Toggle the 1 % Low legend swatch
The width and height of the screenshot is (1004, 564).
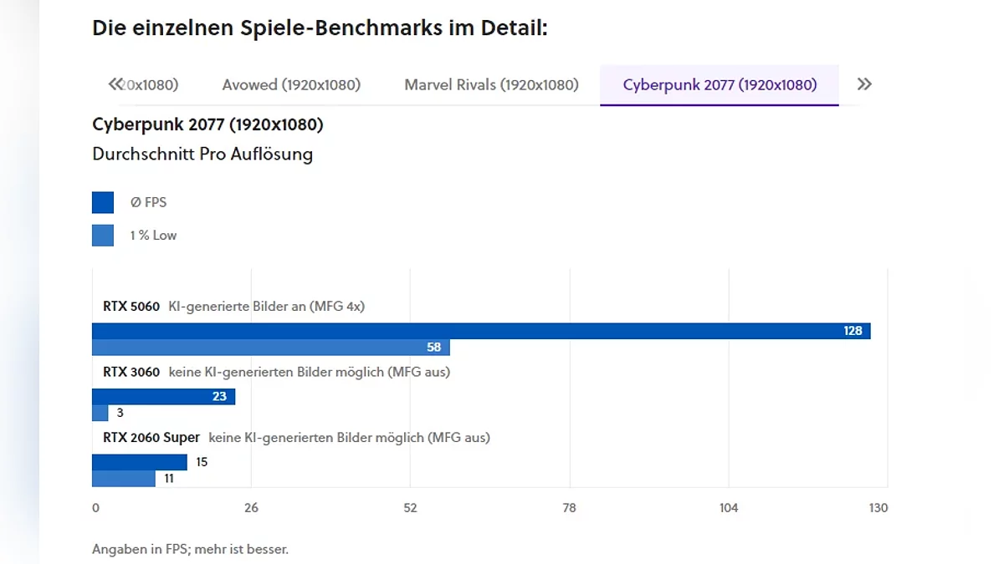coord(103,236)
